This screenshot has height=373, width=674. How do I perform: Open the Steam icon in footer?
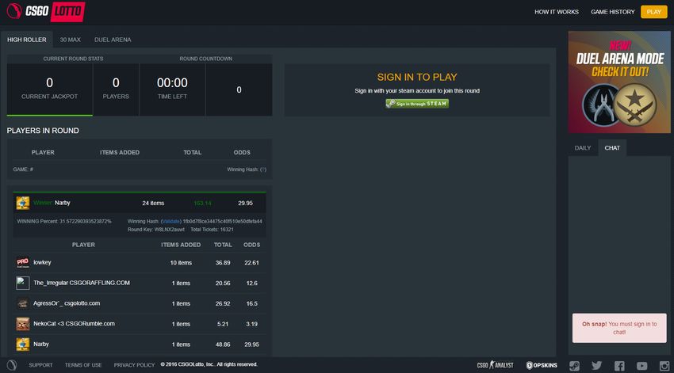pos(574,366)
